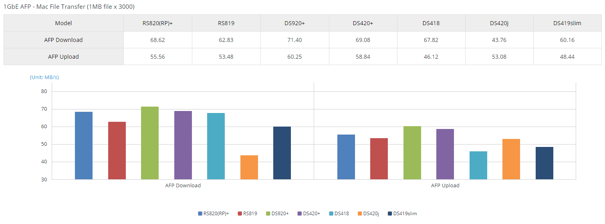The width and height of the screenshot is (605, 224).
Task: Click the 46.12 table cell
Action: tap(431, 57)
